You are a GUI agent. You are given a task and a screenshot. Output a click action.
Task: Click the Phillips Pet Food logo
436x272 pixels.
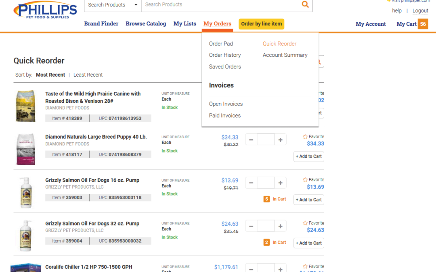[45, 10]
